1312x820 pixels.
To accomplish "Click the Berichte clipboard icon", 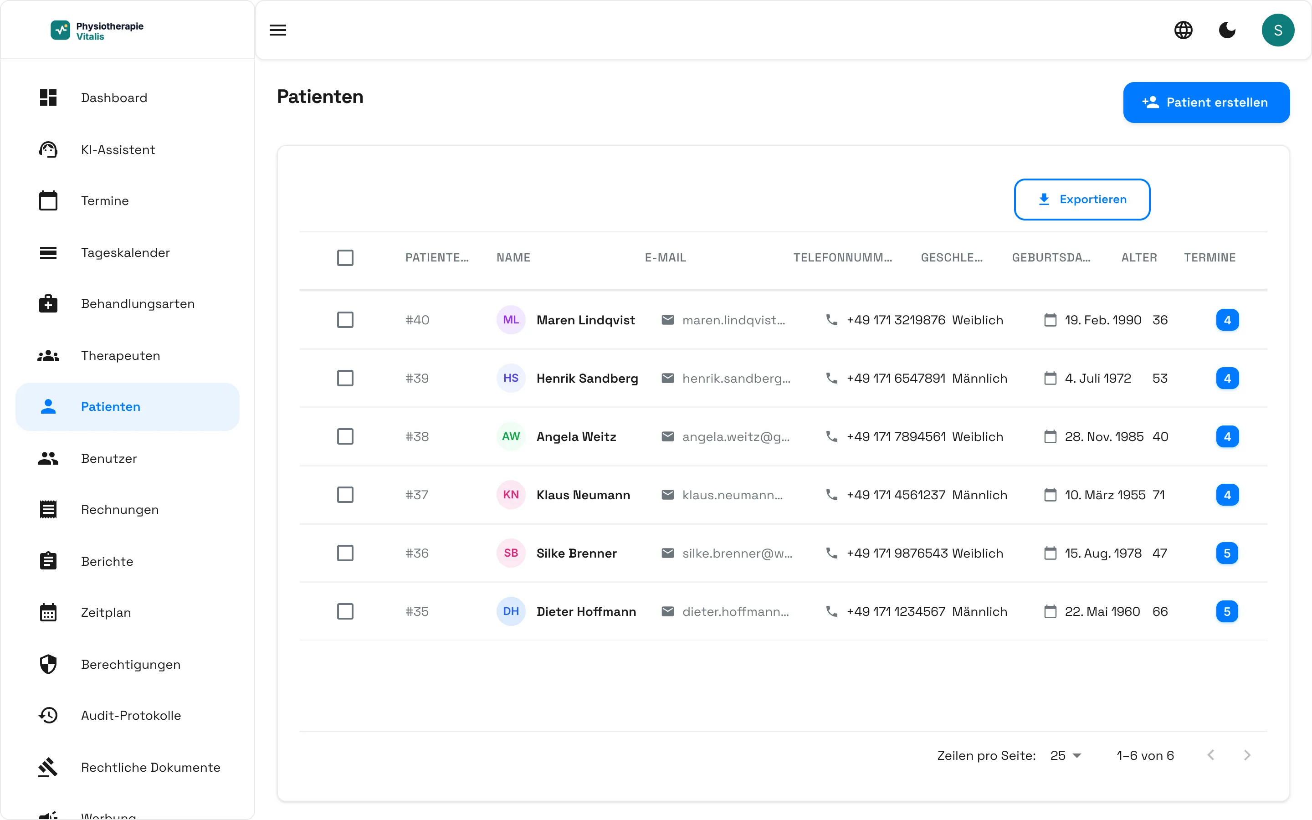I will 48,561.
